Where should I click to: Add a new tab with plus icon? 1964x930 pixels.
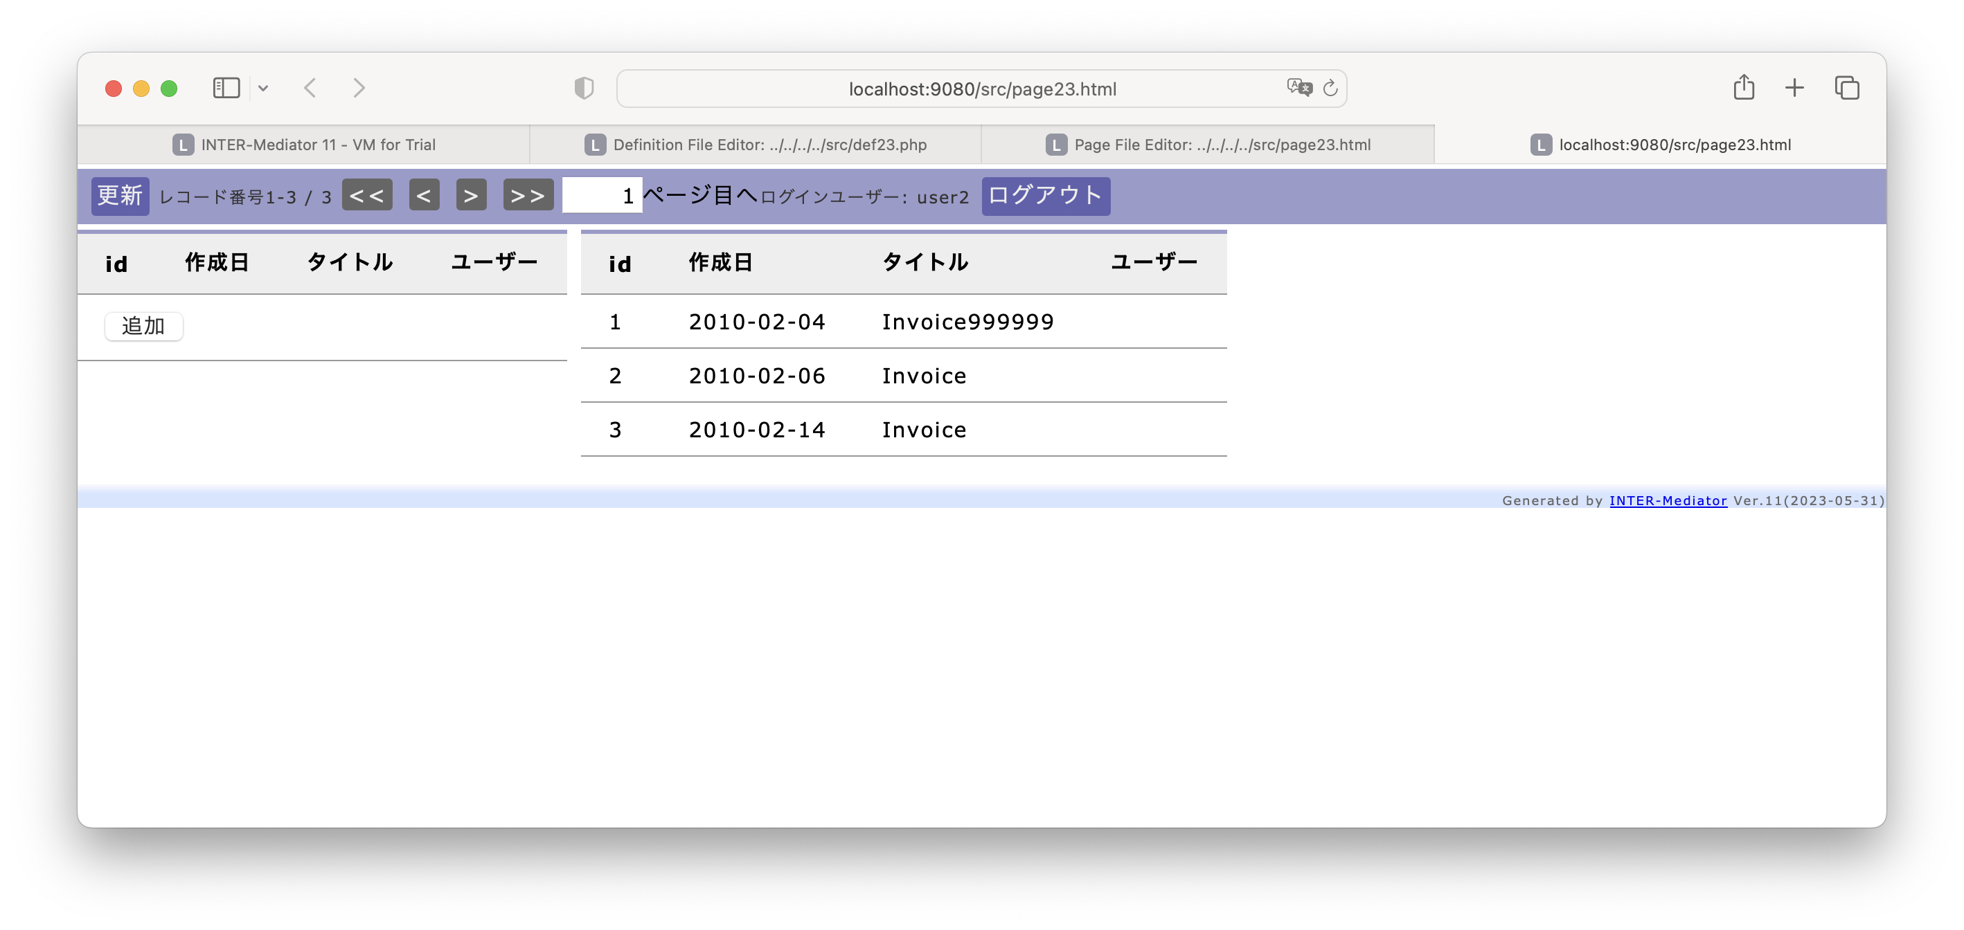point(1795,88)
